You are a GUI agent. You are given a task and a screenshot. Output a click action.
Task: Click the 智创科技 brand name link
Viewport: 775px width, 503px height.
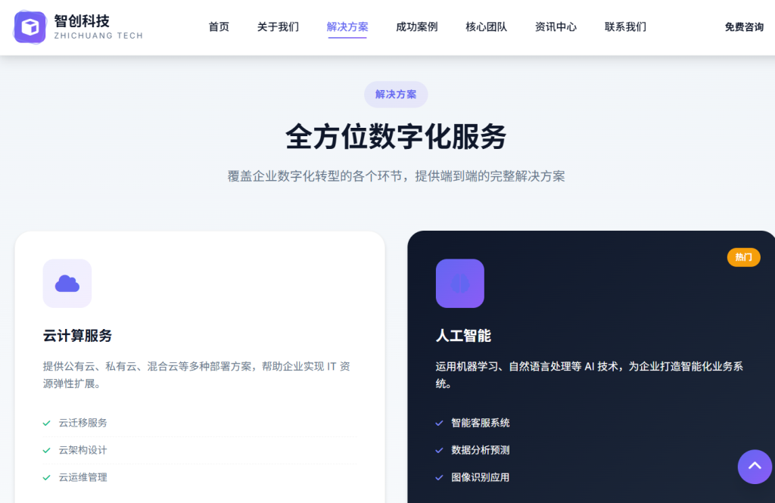(82, 21)
